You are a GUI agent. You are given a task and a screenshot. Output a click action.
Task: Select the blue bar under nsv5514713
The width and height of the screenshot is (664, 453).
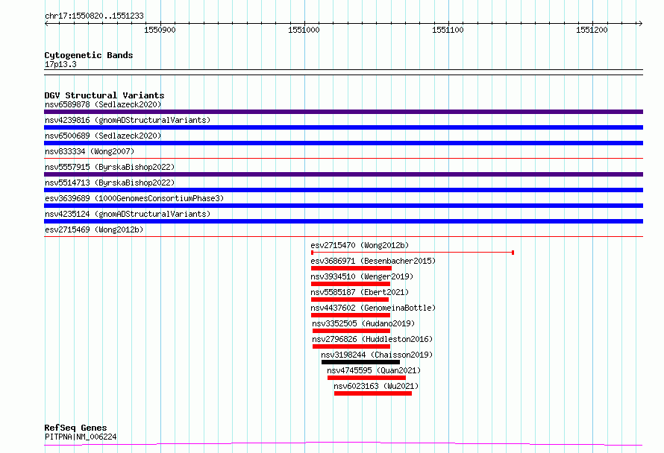(343, 190)
